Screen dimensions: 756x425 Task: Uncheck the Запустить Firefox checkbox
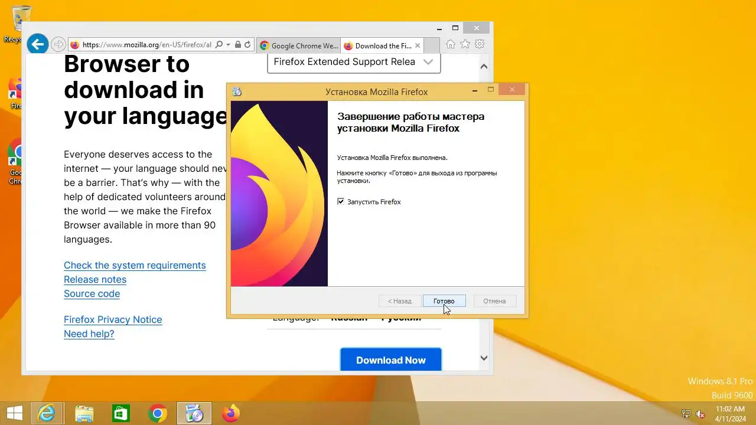(x=341, y=202)
